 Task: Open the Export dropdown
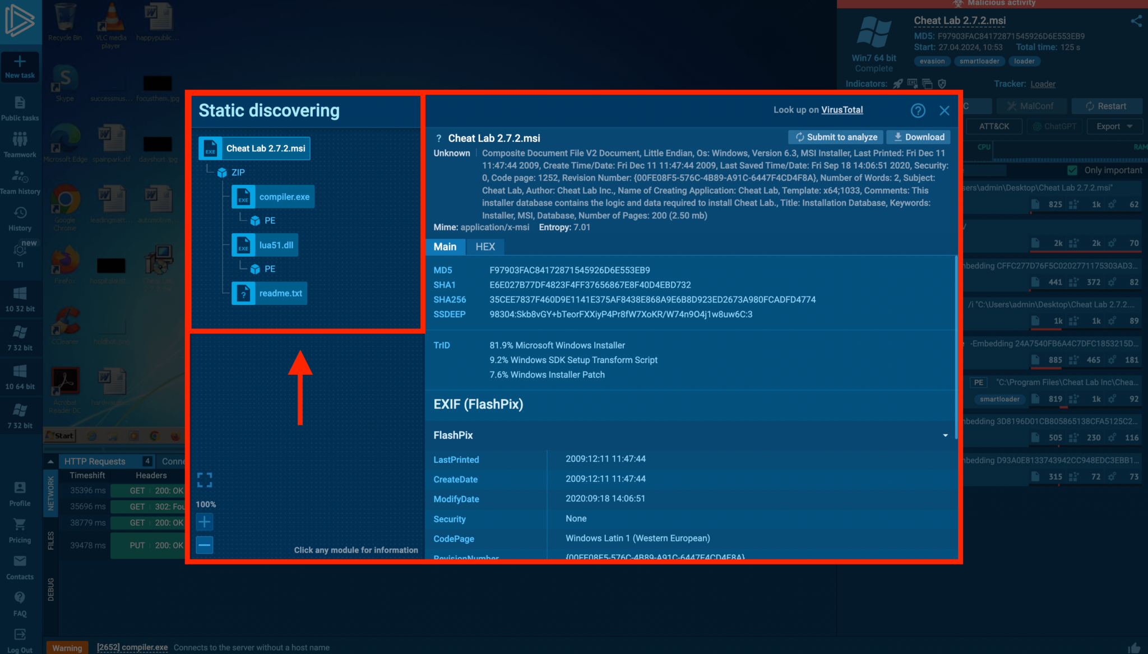click(x=1114, y=127)
